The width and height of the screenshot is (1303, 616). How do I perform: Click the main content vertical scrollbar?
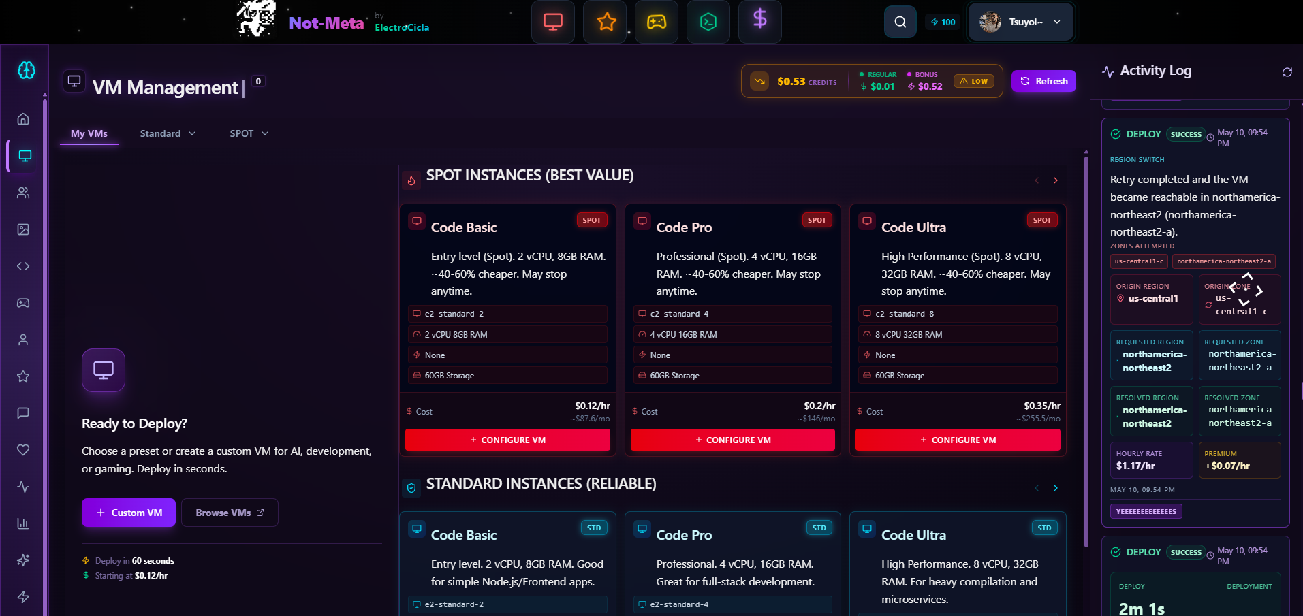[1086, 352]
